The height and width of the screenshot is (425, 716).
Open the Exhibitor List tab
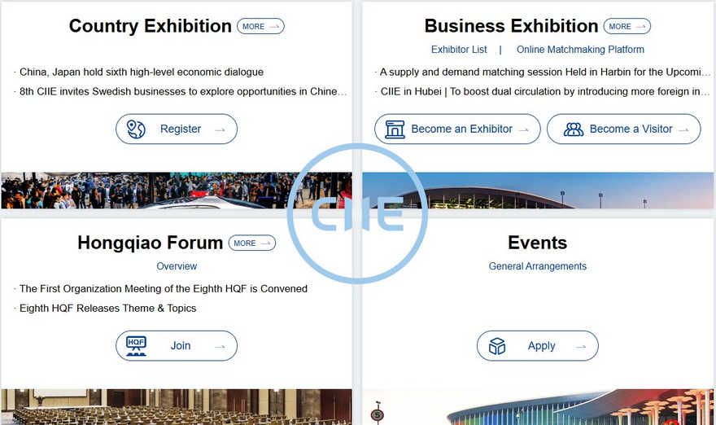(x=459, y=50)
